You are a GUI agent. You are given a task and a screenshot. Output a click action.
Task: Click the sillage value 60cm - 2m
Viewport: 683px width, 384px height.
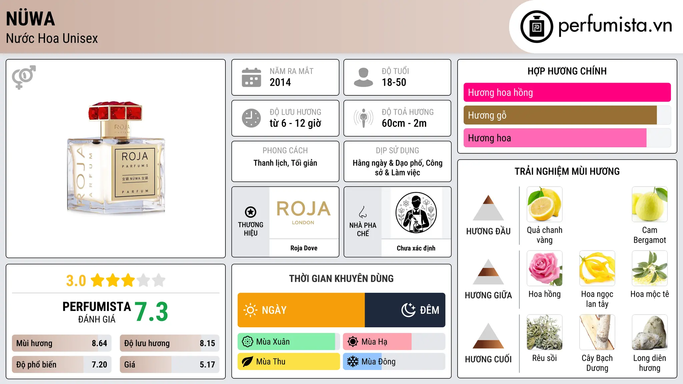pos(404,123)
